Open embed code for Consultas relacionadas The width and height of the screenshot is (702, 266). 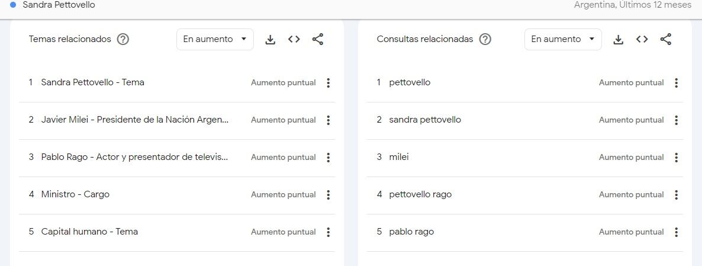tap(642, 40)
